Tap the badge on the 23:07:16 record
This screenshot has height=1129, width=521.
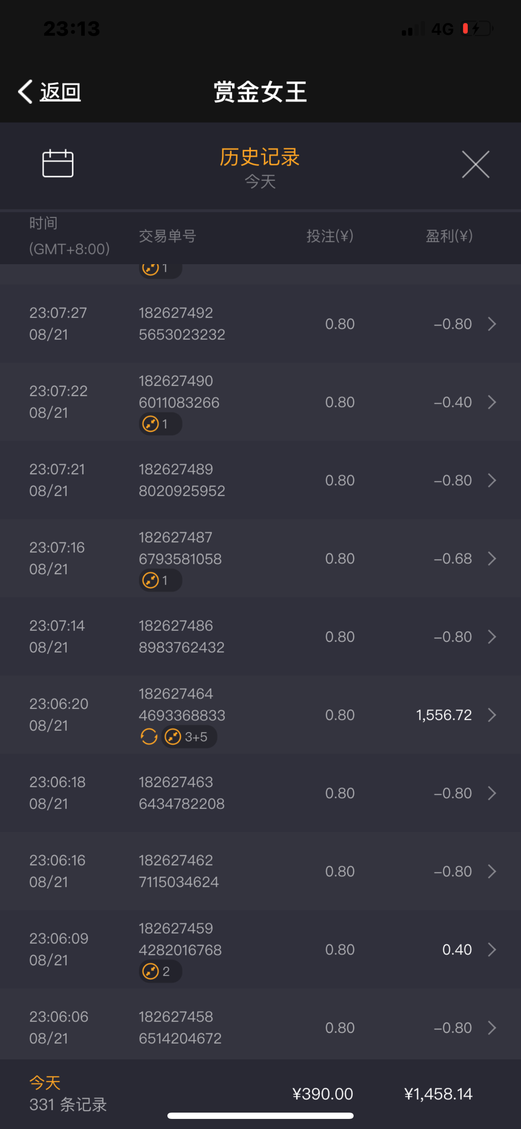click(160, 580)
